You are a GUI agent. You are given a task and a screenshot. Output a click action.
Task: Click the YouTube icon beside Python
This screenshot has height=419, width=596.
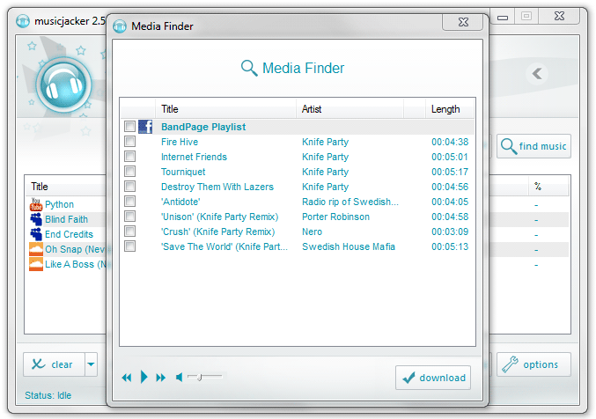coord(36,204)
